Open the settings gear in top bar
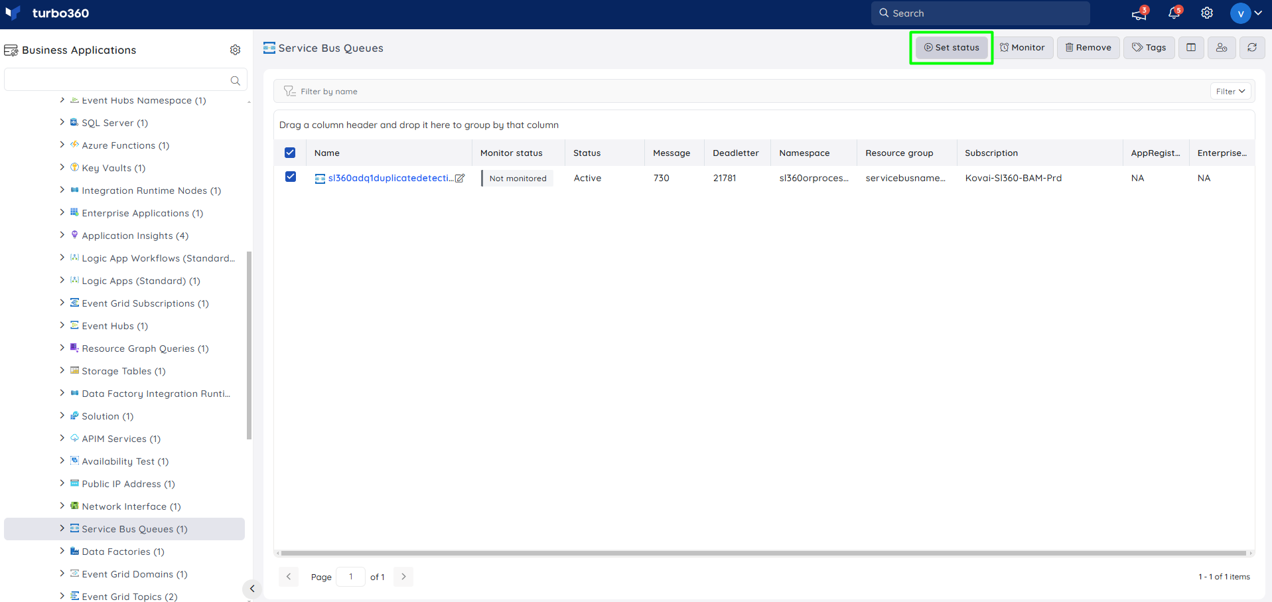 (x=1207, y=13)
